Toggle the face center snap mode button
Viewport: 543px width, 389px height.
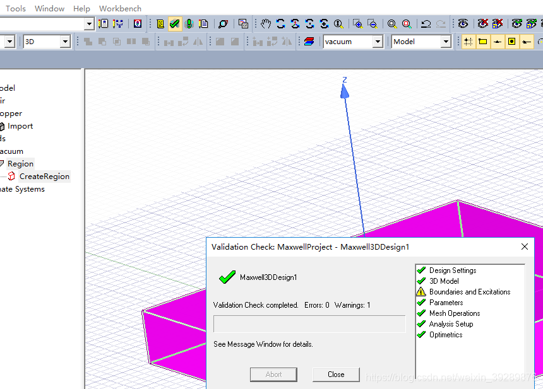click(512, 42)
